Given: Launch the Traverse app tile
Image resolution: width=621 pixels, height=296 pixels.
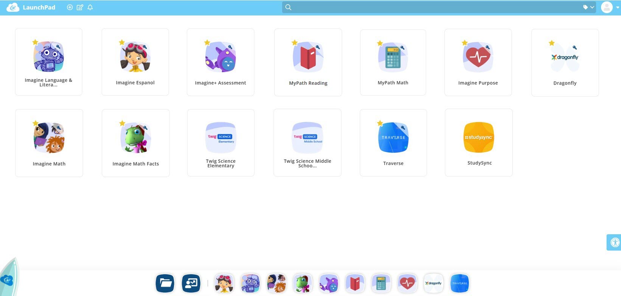Looking at the screenshot, I should (393, 143).
